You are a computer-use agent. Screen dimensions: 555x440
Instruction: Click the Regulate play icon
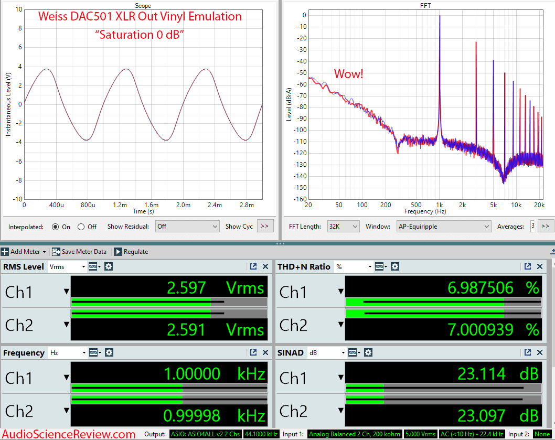point(118,252)
